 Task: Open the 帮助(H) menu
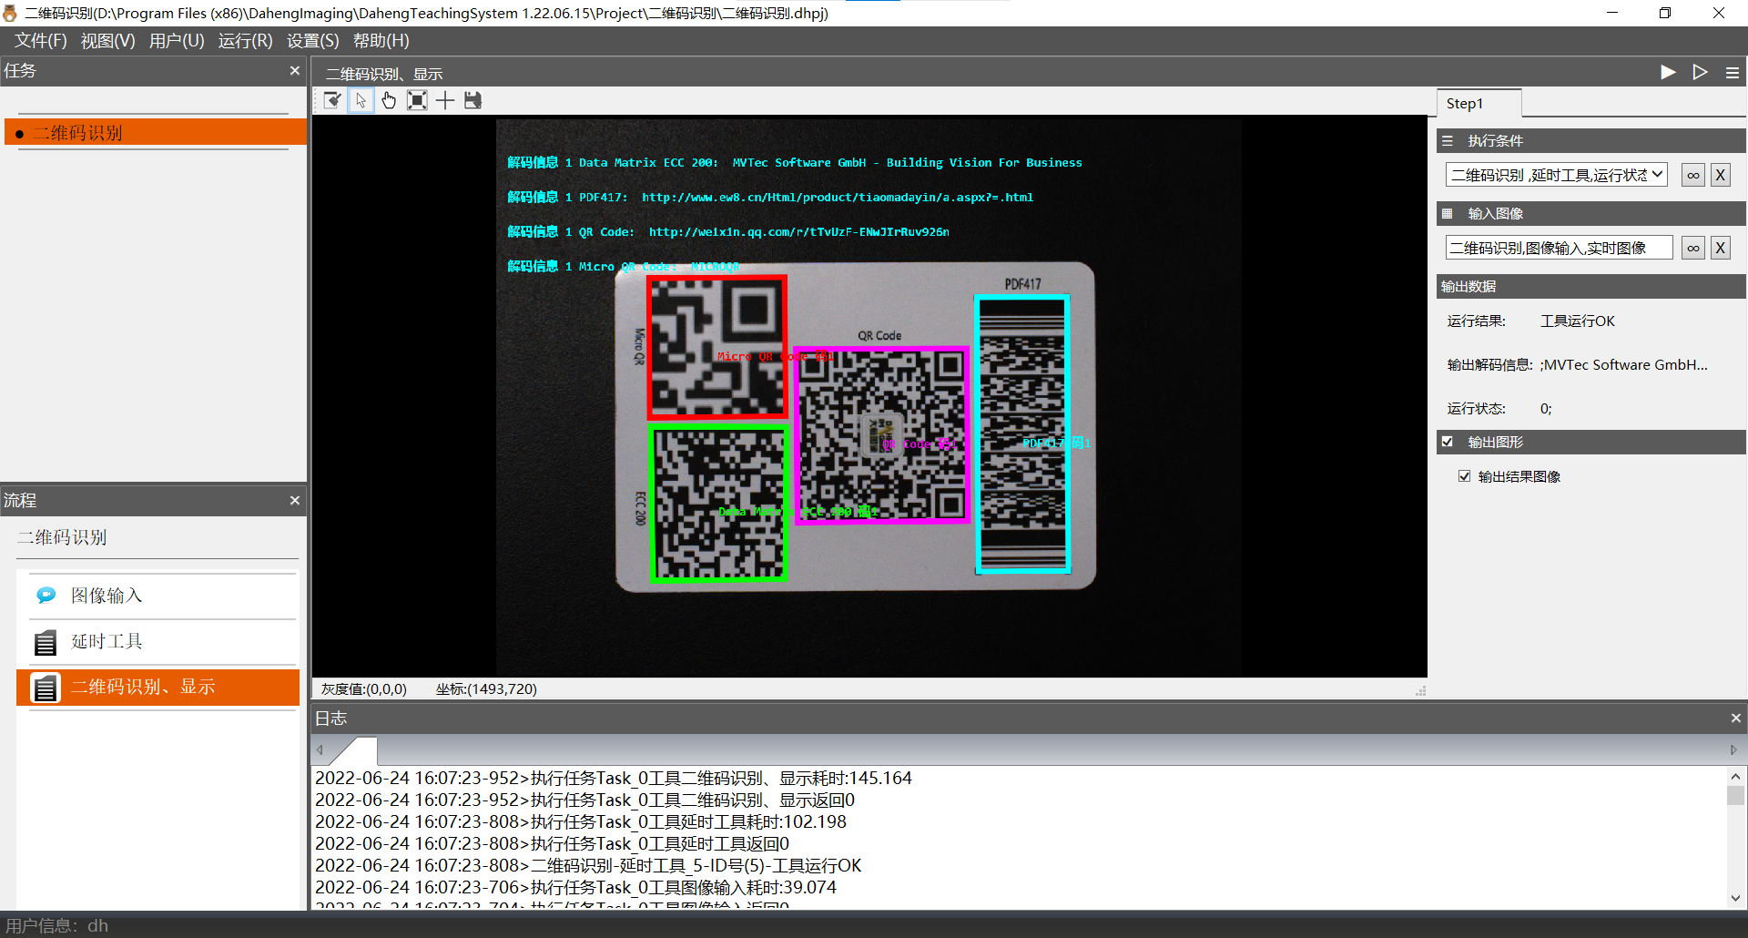pos(381,41)
